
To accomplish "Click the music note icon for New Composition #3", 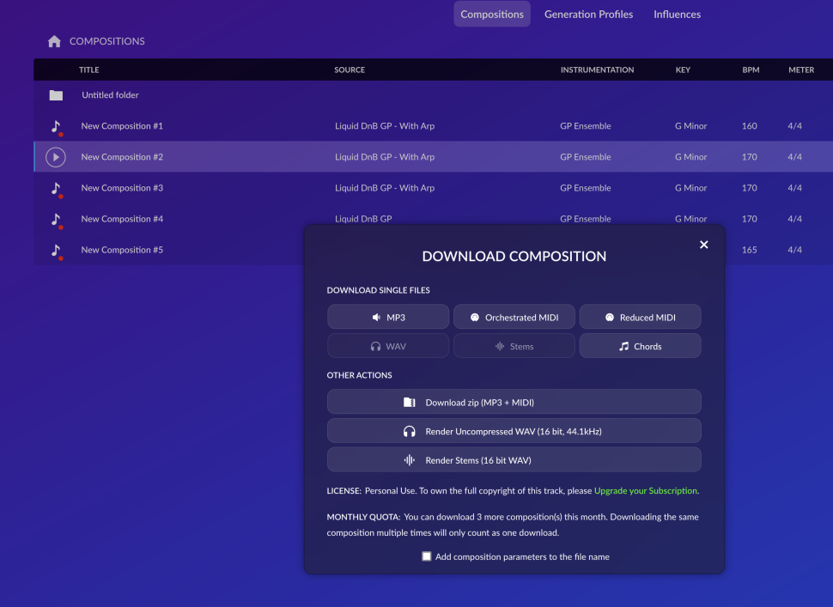I will pyautogui.click(x=56, y=189).
